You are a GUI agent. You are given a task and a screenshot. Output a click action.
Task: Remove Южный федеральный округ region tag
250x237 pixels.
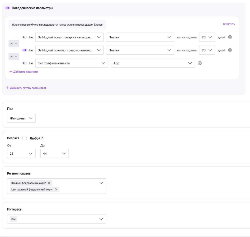tap(49, 183)
